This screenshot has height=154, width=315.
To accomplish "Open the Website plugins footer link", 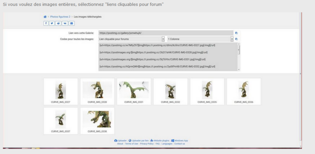I will click(x=161, y=141).
